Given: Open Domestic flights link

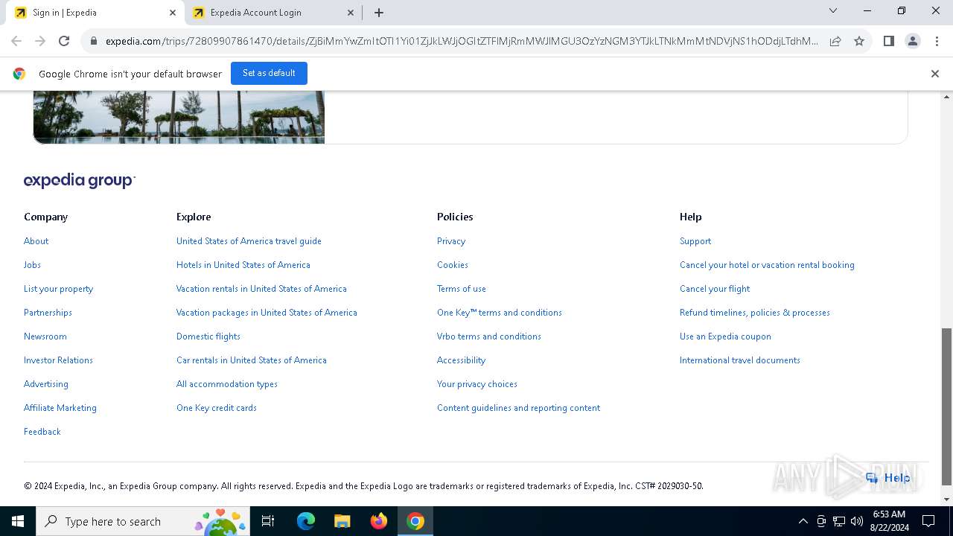Looking at the screenshot, I should (208, 336).
